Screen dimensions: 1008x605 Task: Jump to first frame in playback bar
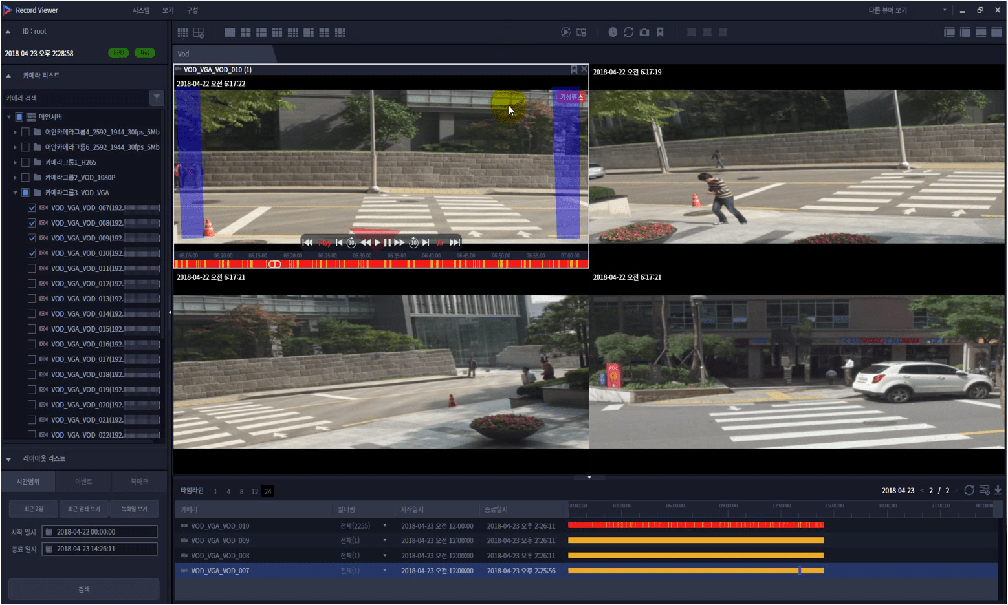tap(307, 242)
